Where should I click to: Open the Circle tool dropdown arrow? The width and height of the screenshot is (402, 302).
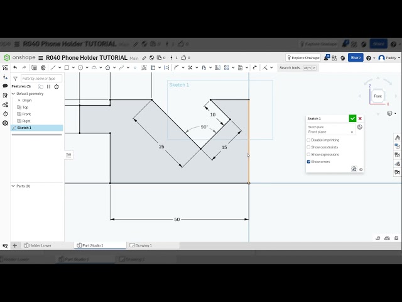click(x=87, y=67)
